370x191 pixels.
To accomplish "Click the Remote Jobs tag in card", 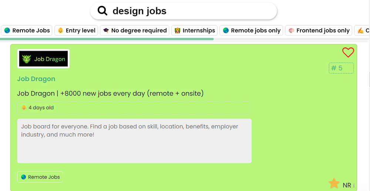I will point(40,177).
